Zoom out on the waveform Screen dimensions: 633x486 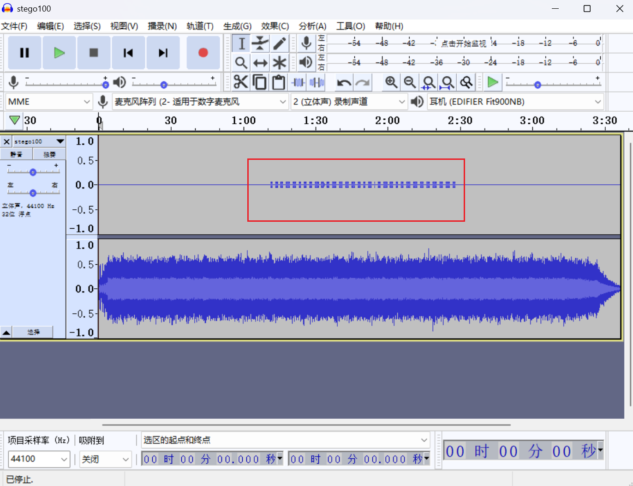(410, 82)
